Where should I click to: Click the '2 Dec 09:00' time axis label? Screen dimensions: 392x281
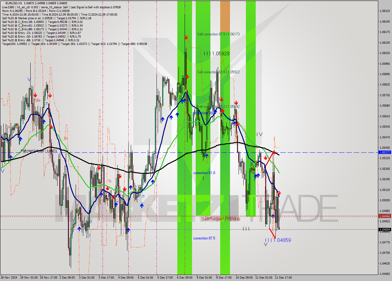67,278
